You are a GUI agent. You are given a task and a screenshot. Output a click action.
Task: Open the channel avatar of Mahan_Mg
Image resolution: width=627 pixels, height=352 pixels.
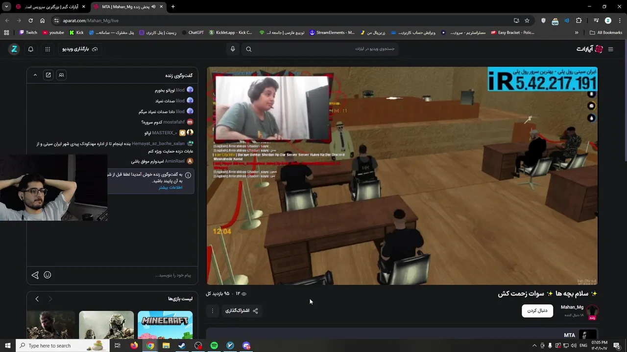[x=592, y=311]
